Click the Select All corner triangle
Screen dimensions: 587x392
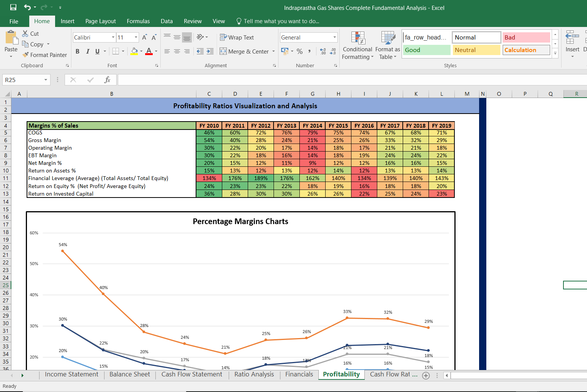click(x=7, y=94)
